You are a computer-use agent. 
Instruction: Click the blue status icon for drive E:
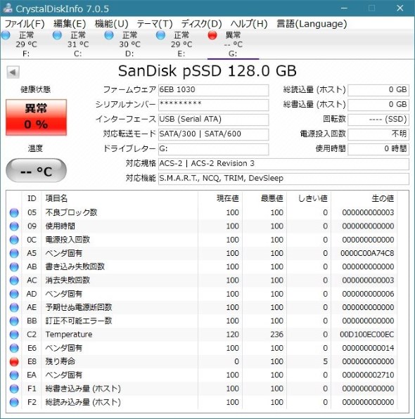[160, 35]
